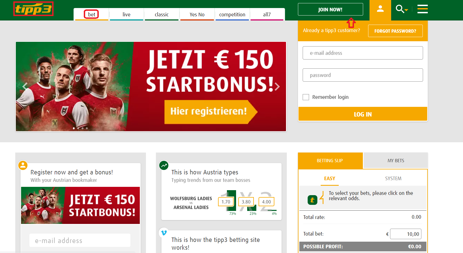Open the user account icon
Viewport: 463px width, 253px height.
coord(380,9)
